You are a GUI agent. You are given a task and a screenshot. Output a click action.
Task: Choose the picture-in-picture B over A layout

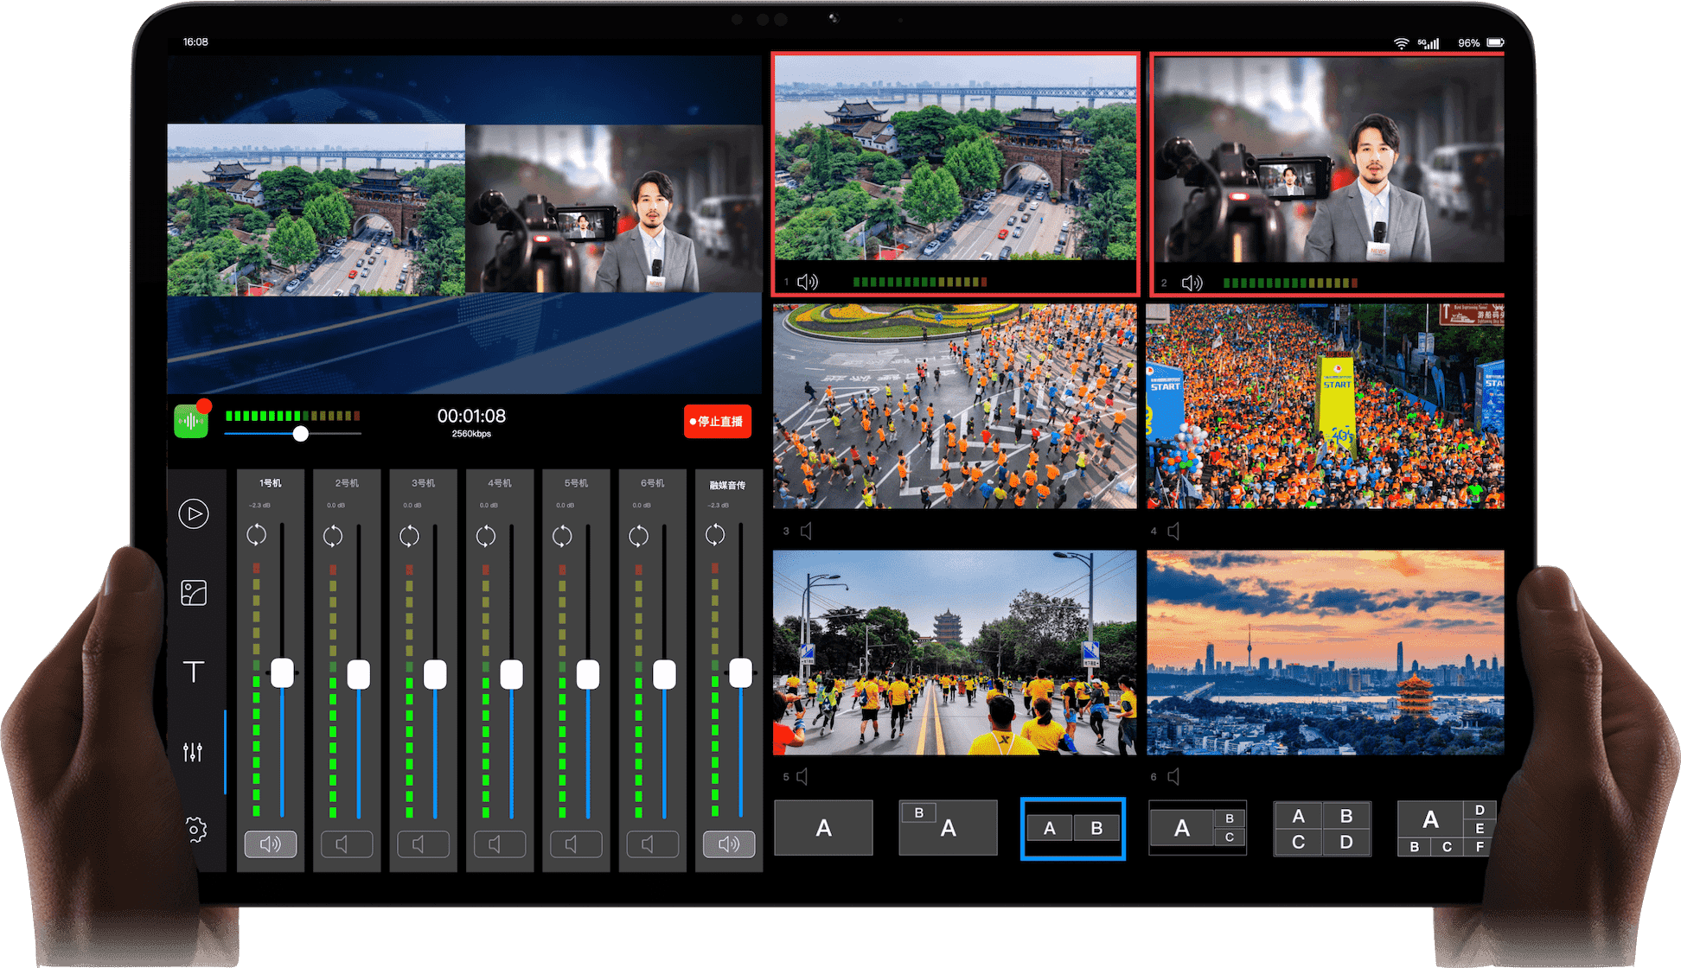(948, 828)
